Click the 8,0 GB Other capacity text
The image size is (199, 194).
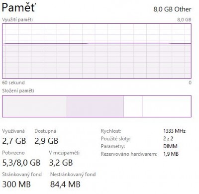point(172,9)
